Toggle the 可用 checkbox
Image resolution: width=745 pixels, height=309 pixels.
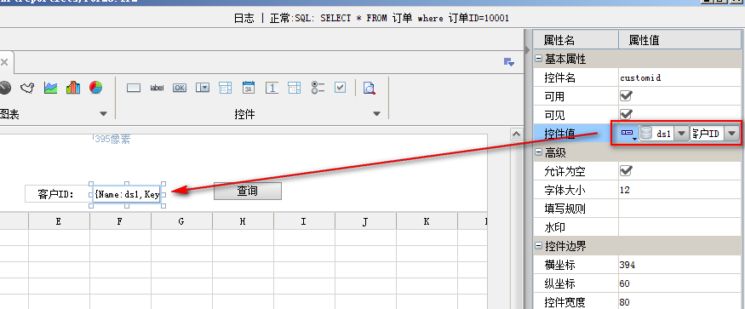626,96
